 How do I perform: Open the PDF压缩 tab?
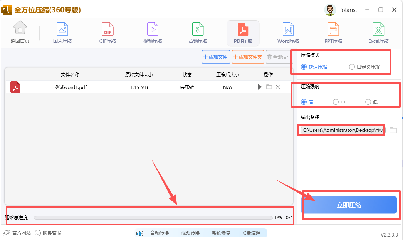(x=243, y=33)
